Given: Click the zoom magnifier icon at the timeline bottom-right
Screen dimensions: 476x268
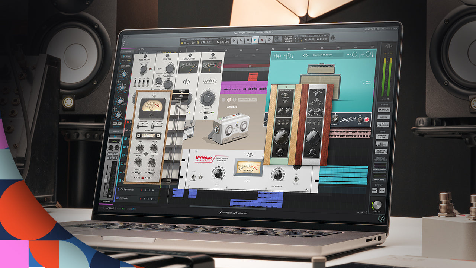Looking at the screenshot, I should click(366, 212).
